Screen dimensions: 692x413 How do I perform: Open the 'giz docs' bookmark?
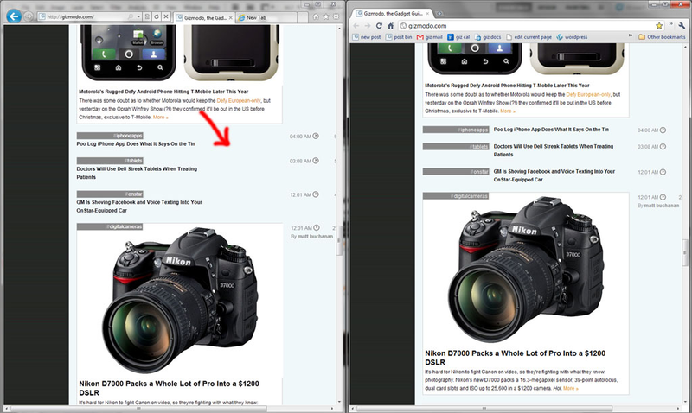pos(488,37)
